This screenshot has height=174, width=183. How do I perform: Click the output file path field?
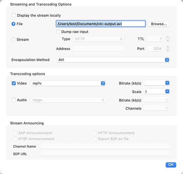(101, 24)
